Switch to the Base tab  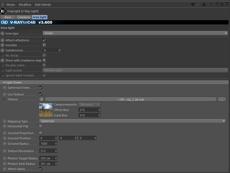point(8,17)
